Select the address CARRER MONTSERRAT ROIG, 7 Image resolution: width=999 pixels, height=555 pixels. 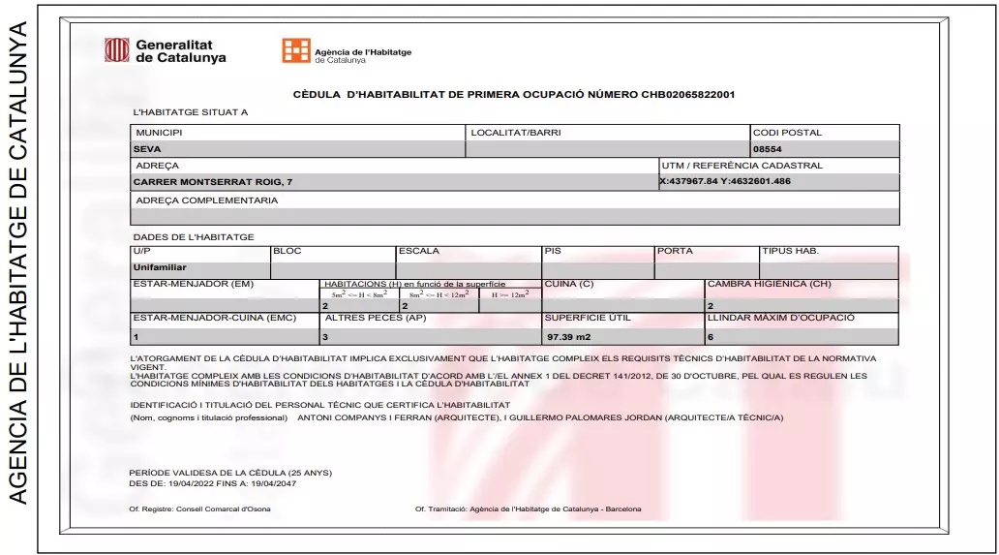click(394, 182)
